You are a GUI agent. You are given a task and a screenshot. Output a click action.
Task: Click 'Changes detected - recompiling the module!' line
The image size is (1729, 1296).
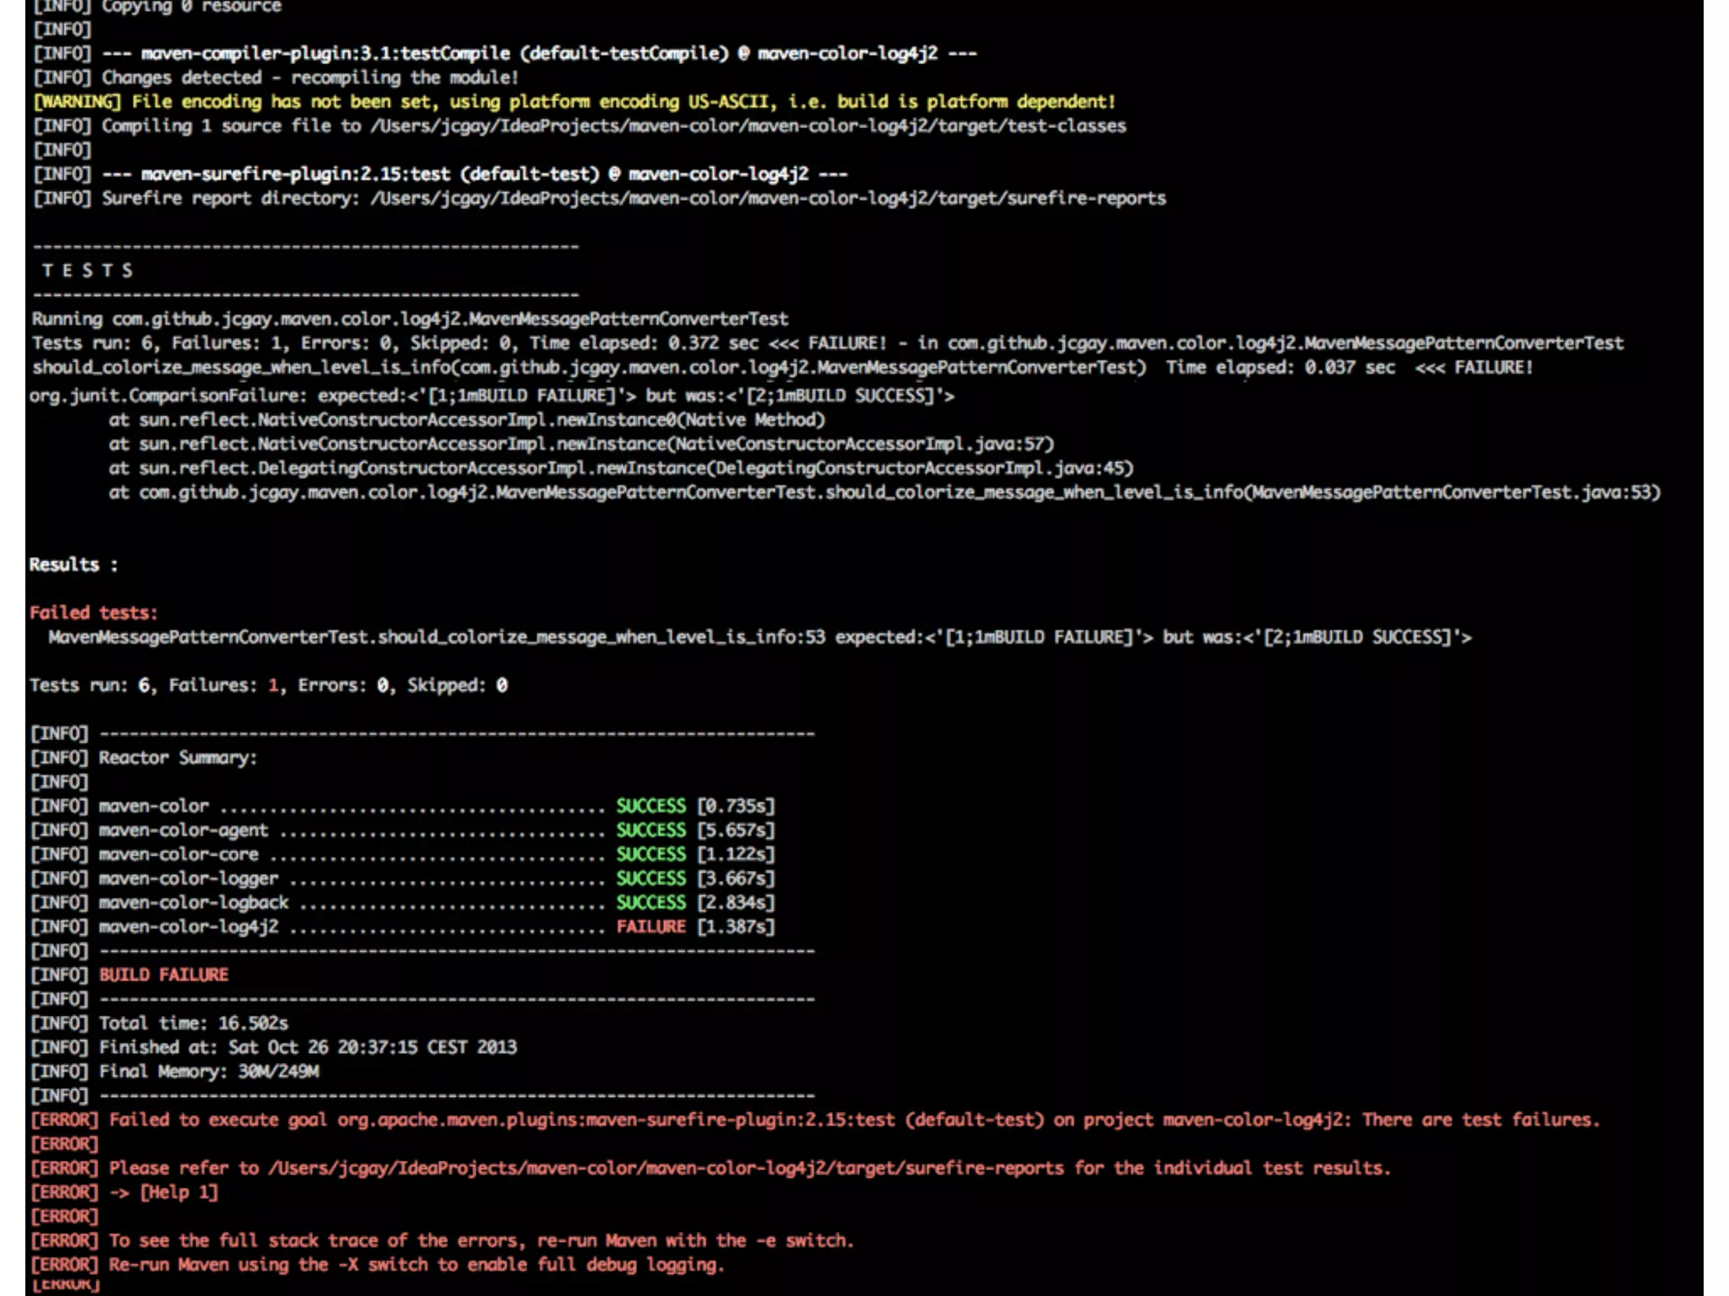coord(275,78)
